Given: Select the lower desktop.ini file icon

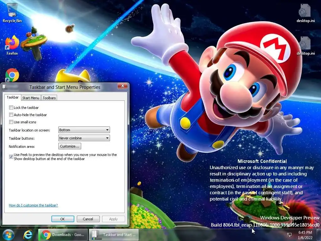Looking at the screenshot, I should tap(305, 46).
